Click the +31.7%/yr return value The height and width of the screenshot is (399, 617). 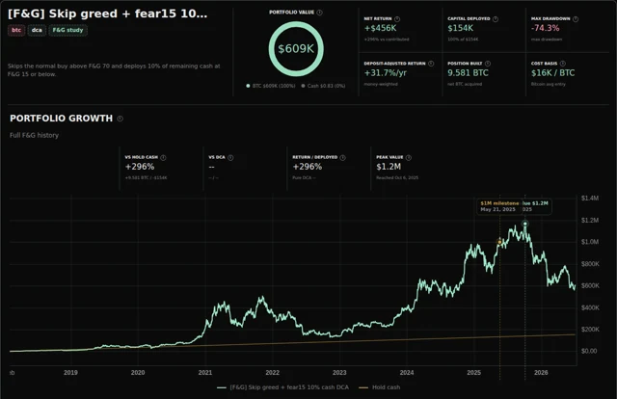point(386,73)
